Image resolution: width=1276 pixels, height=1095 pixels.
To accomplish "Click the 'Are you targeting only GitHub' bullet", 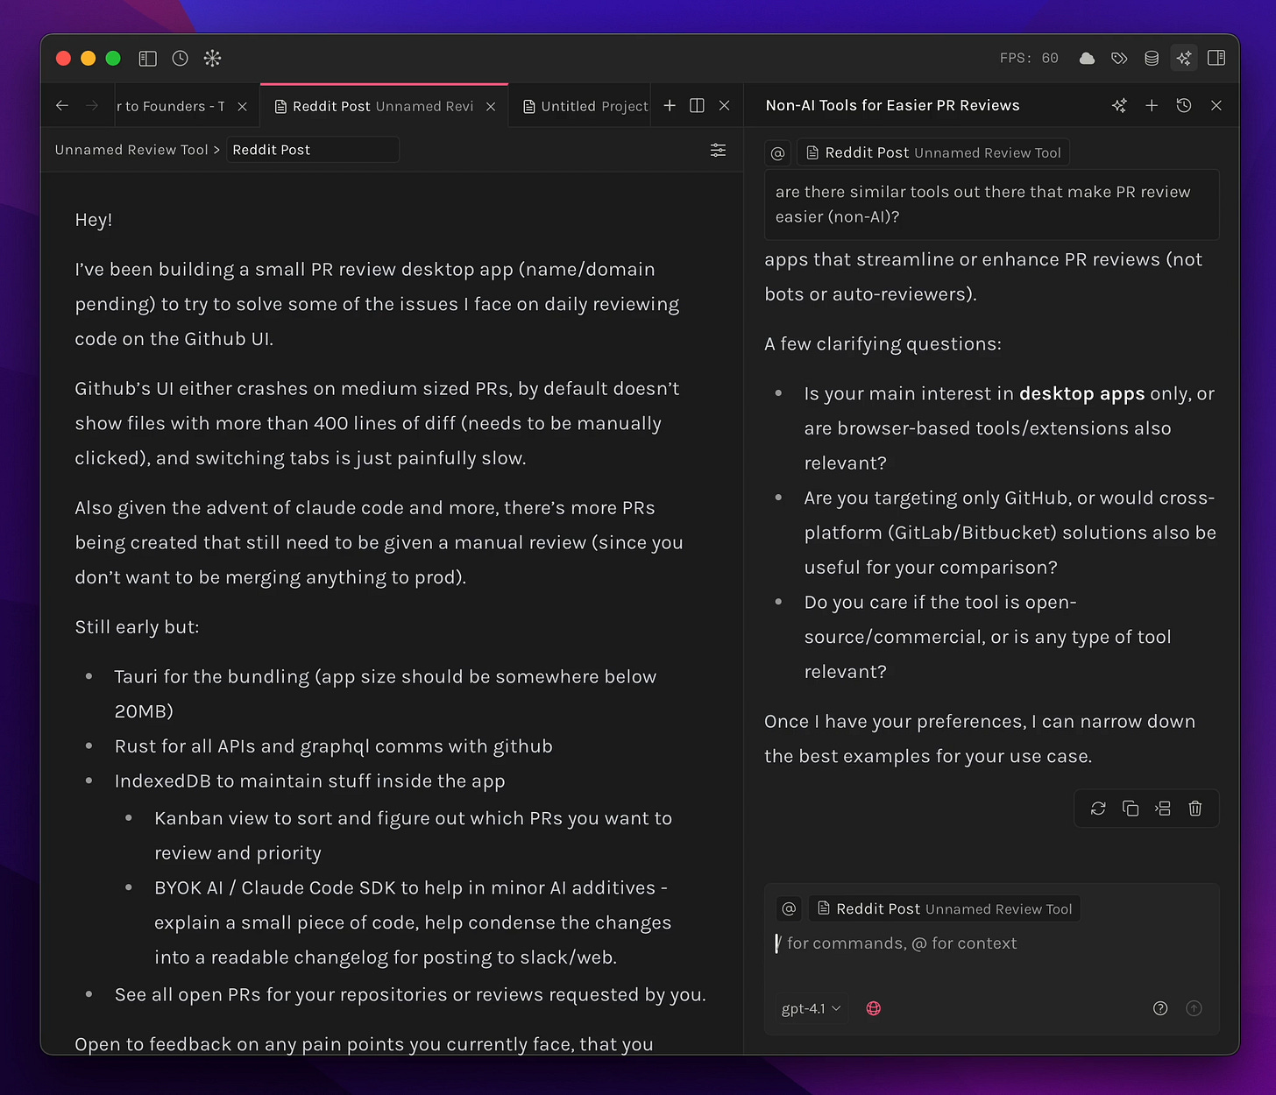I will [x=1010, y=533].
